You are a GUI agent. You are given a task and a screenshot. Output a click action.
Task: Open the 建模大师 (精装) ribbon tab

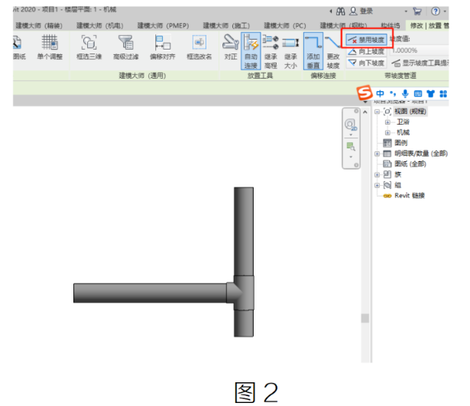(39, 26)
